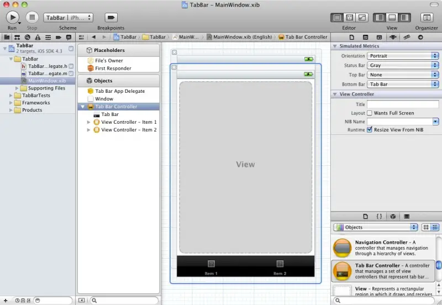Open the Orientation dropdown
This screenshot has height=305, width=442.
[x=403, y=56]
